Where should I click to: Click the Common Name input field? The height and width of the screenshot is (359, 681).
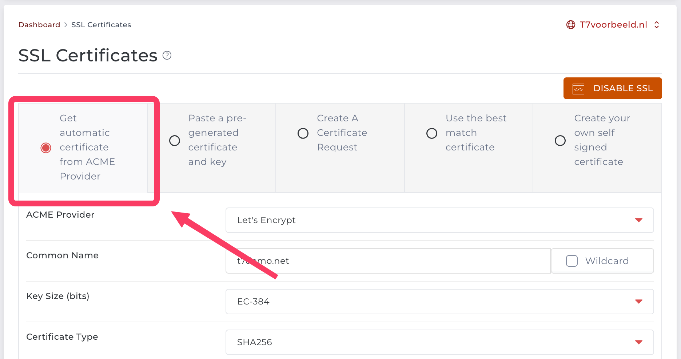(x=400, y=261)
